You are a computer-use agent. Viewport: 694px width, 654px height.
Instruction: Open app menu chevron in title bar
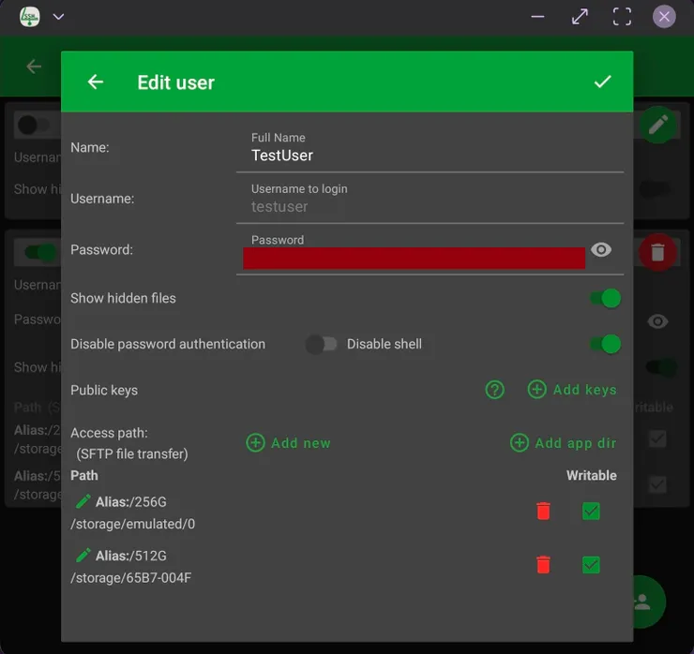click(x=58, y=17)
